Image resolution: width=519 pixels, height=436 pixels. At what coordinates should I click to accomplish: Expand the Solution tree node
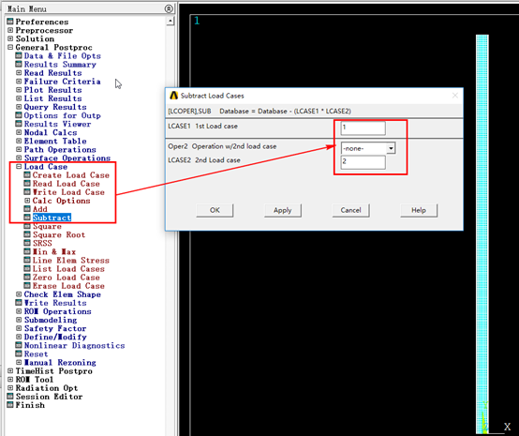pos(10,38)
